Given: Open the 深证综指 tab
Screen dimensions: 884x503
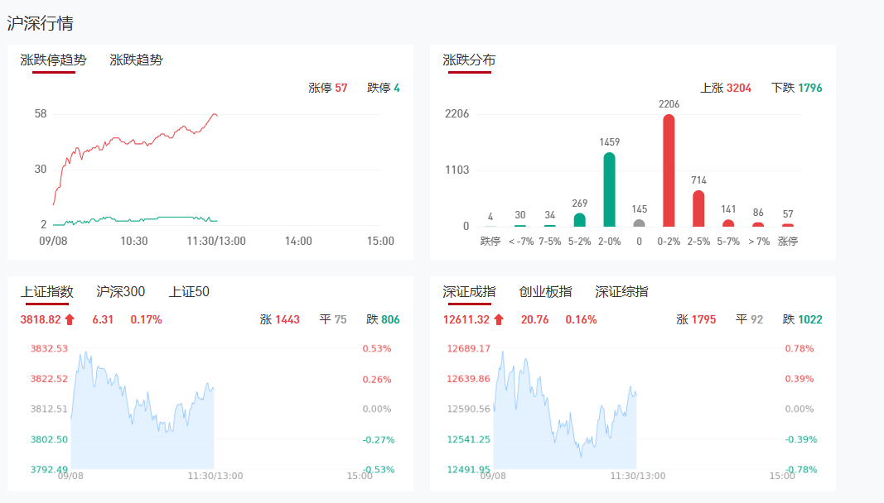Looking at the screenshot, I should pyautogui.click(x=621, y=291).
